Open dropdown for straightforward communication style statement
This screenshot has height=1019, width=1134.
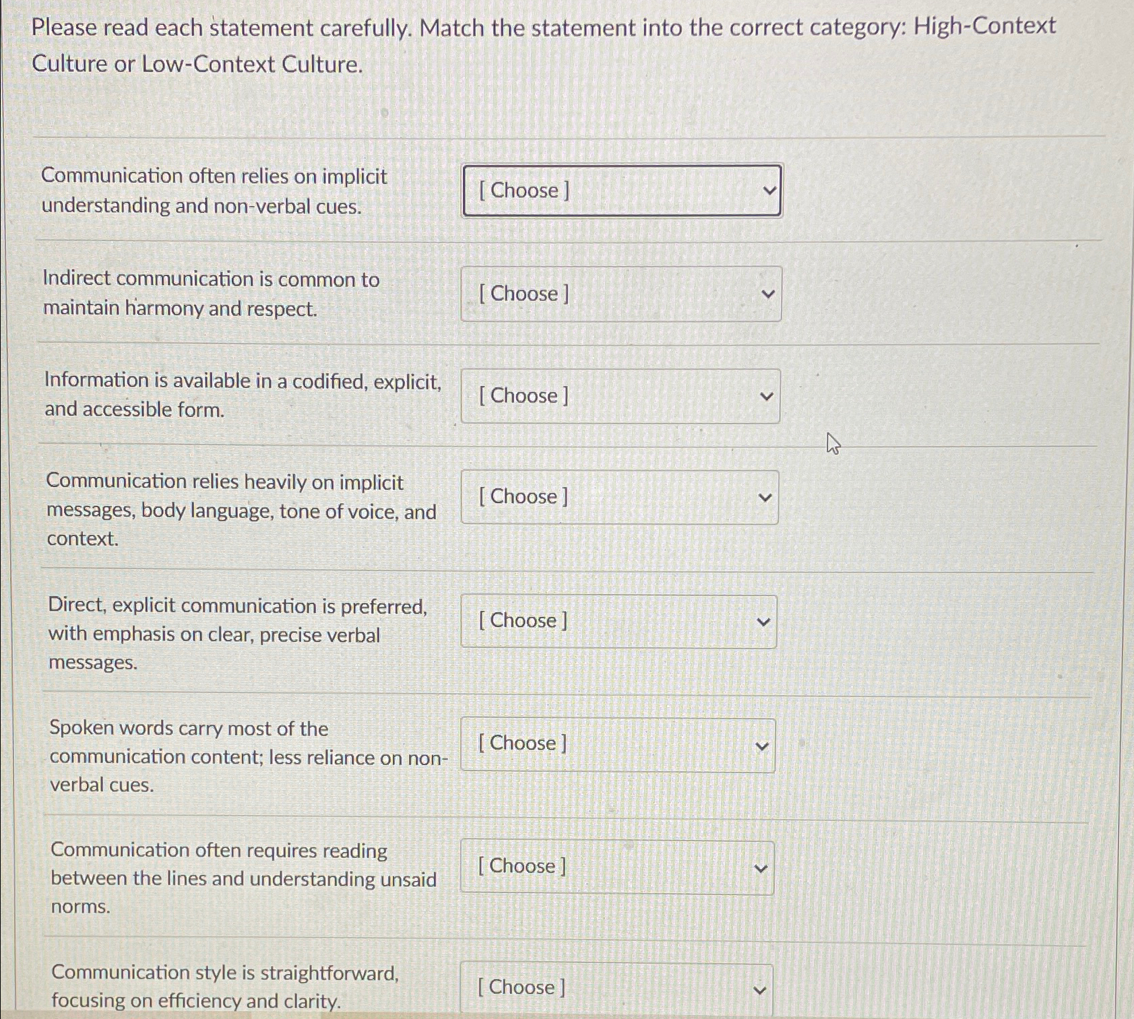coord(616,988)
